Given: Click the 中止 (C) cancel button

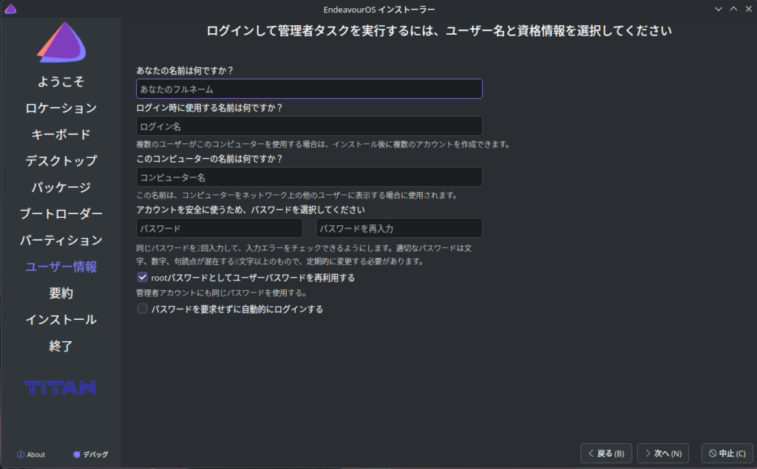Looking at the screenshot, I should pos(727,453).
